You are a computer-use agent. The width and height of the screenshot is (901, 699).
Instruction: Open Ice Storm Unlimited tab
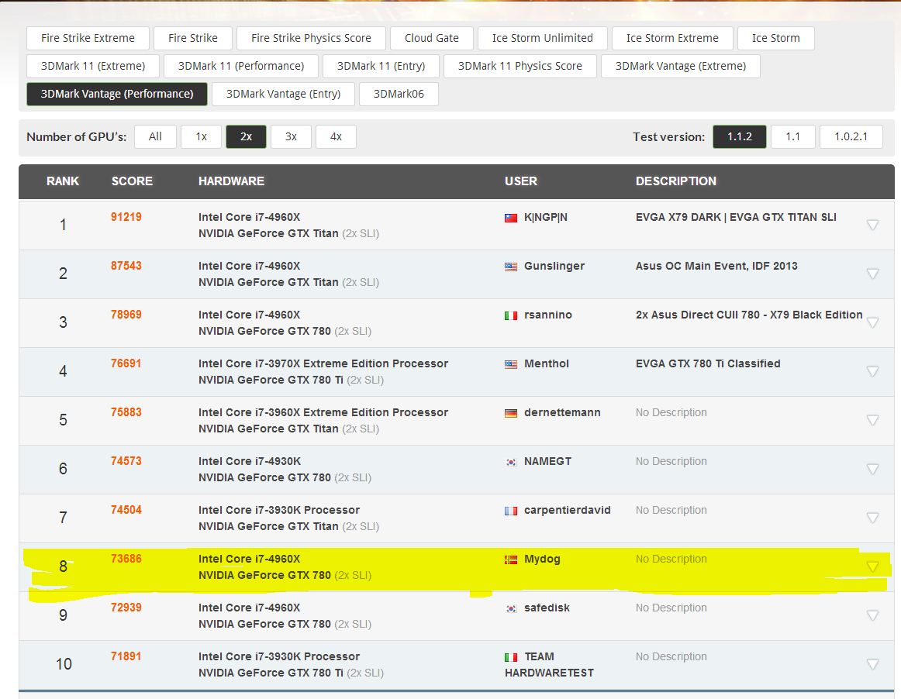click(543, 38)
